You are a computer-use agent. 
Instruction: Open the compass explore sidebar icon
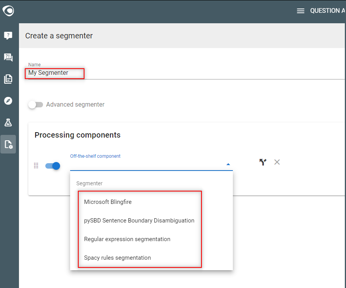point(8,101)
